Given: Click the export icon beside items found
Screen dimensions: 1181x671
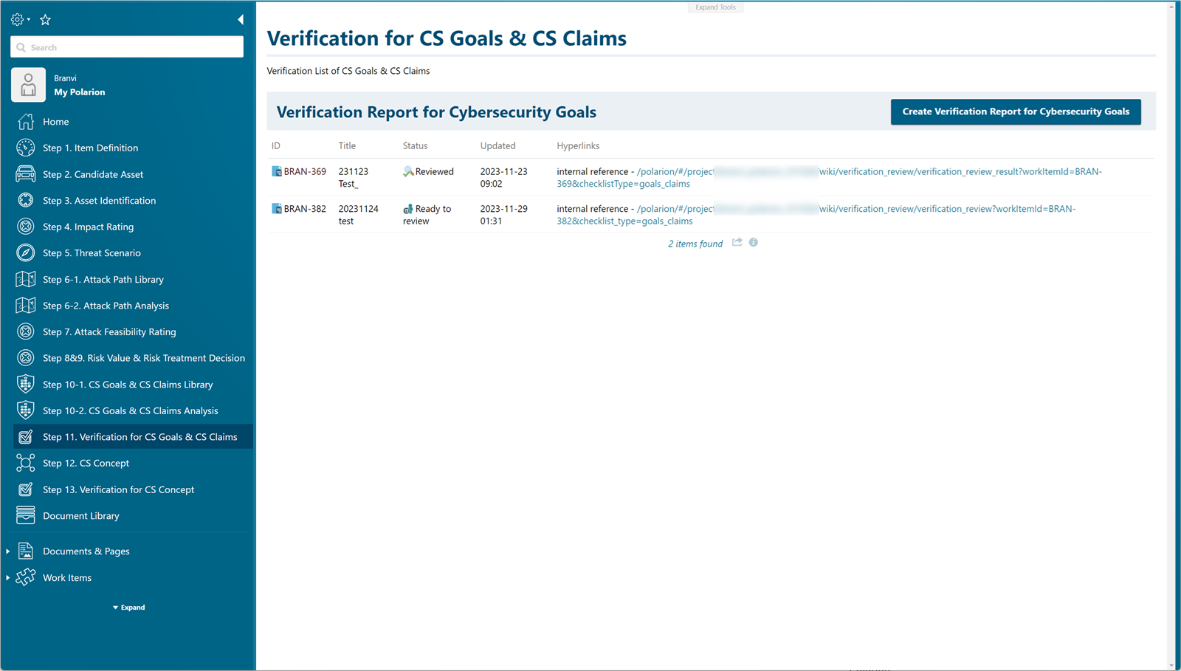Looking at the screenshot, I should [737, 242].
